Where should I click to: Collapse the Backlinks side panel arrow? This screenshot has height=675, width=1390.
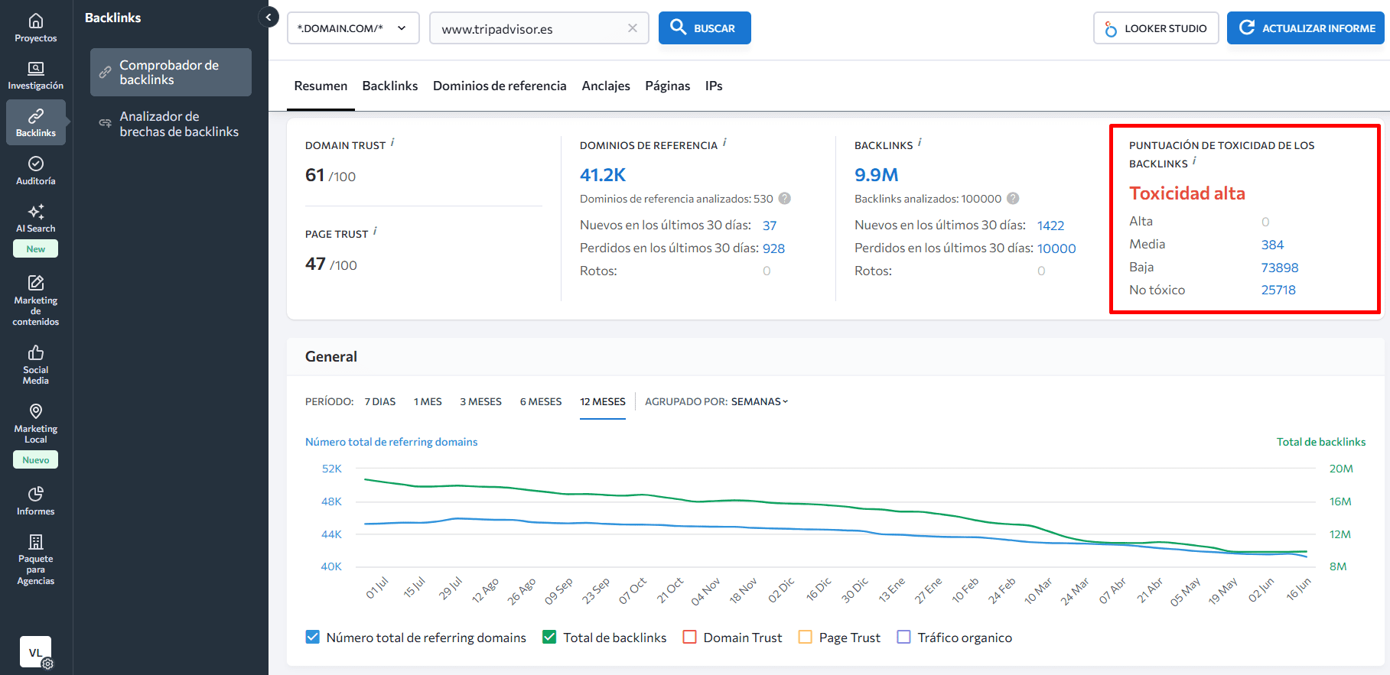tap(269, 17)
